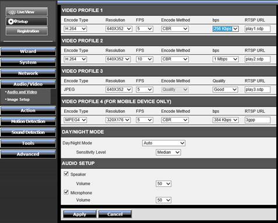
Task: Expand the Microphone Volume dropdown
Action: pos(163,200)
